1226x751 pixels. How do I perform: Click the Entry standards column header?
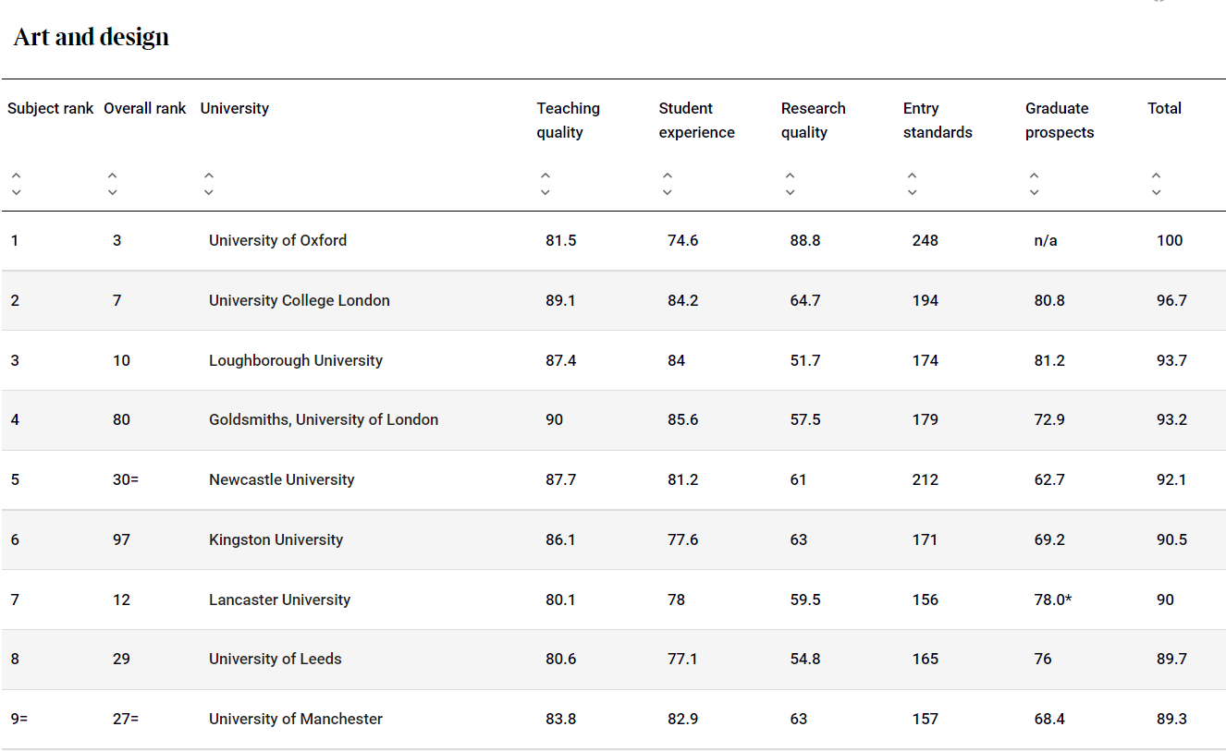tap(938, 120)
